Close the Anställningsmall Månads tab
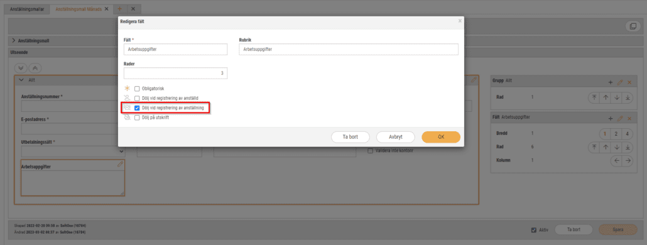 pos(107,9)
